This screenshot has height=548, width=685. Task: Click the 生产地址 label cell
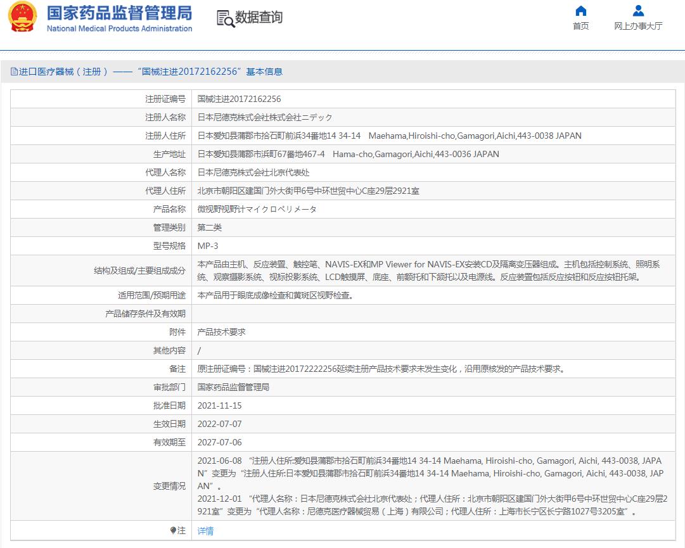(x=101, y=154)
